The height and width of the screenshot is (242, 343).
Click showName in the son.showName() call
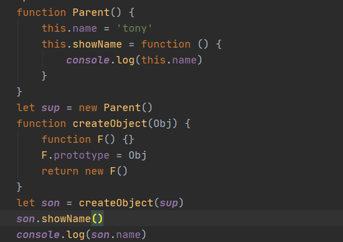66,219
